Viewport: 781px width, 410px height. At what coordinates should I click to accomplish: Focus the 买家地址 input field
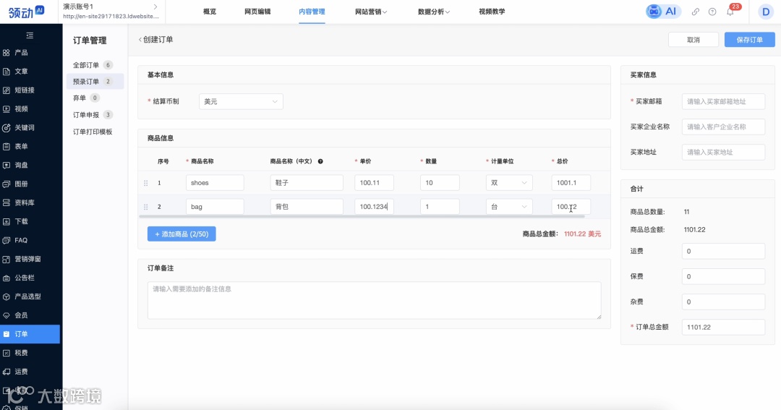(723, 153)
